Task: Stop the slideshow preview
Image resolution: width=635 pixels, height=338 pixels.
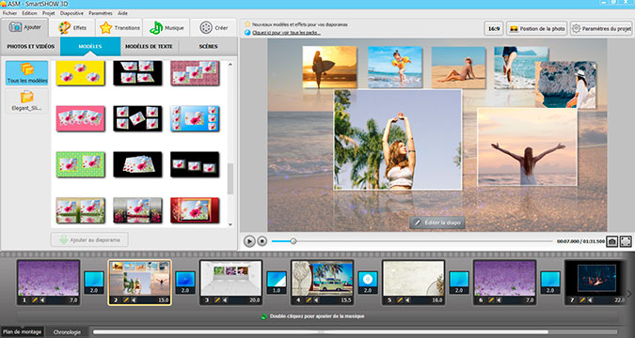Action: pos(262,241)
